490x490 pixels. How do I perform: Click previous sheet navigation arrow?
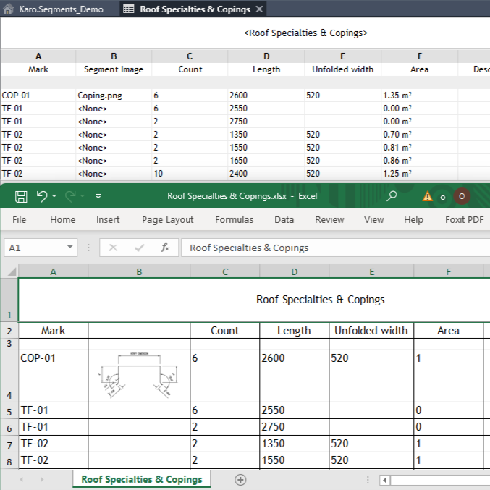pyautogui.click(x=22, y=479)
